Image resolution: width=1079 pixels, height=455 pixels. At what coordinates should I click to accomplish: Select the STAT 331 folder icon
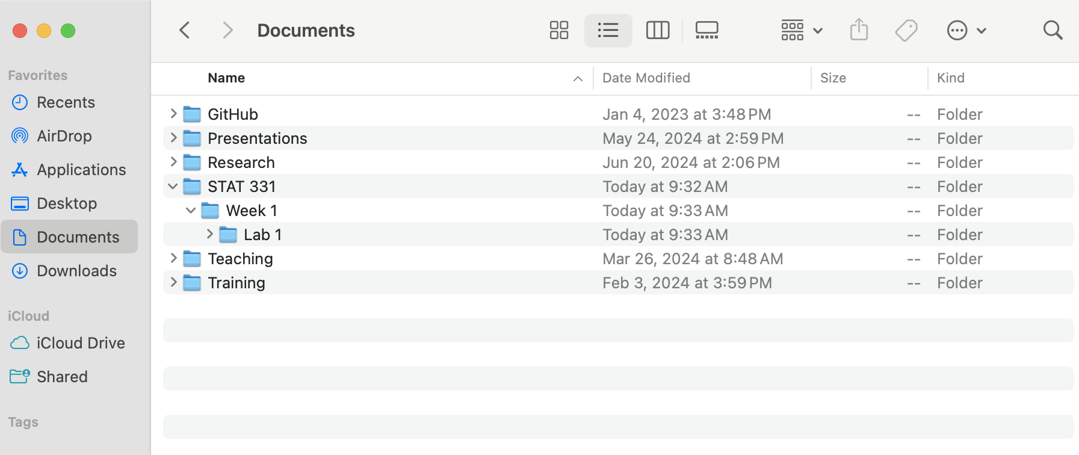click(192, 186)
